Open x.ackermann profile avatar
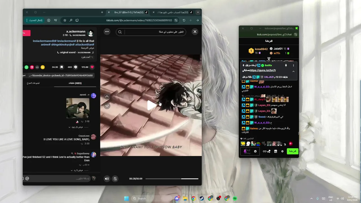 coord(91,33)
